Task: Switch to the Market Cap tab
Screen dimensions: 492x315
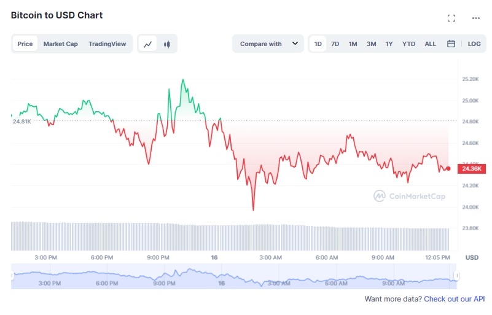Action: pos(61,44)
